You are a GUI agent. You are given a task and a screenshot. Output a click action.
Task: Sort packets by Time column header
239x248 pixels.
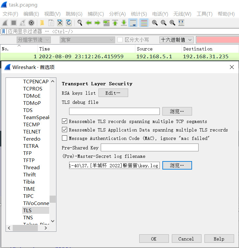pyautogui.click(x=86, y=49)
